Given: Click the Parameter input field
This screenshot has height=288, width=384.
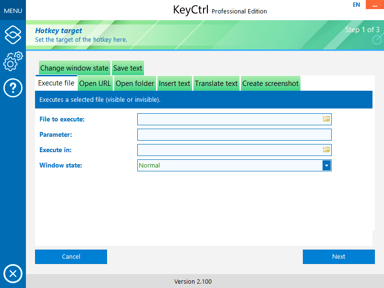Looking at the screenshot, I should [234, 135].
